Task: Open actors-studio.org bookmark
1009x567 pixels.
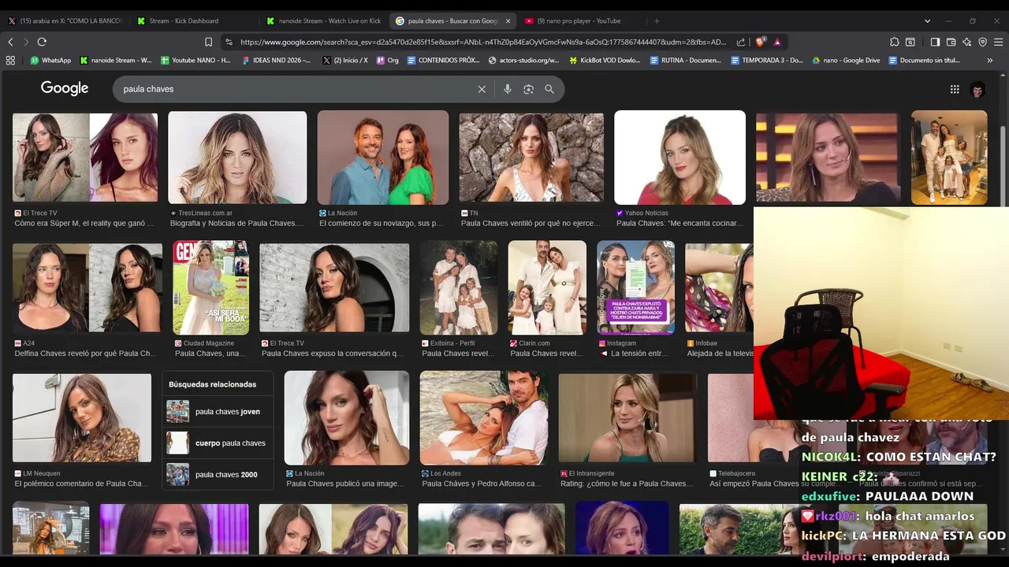Action: pos(524,60)
